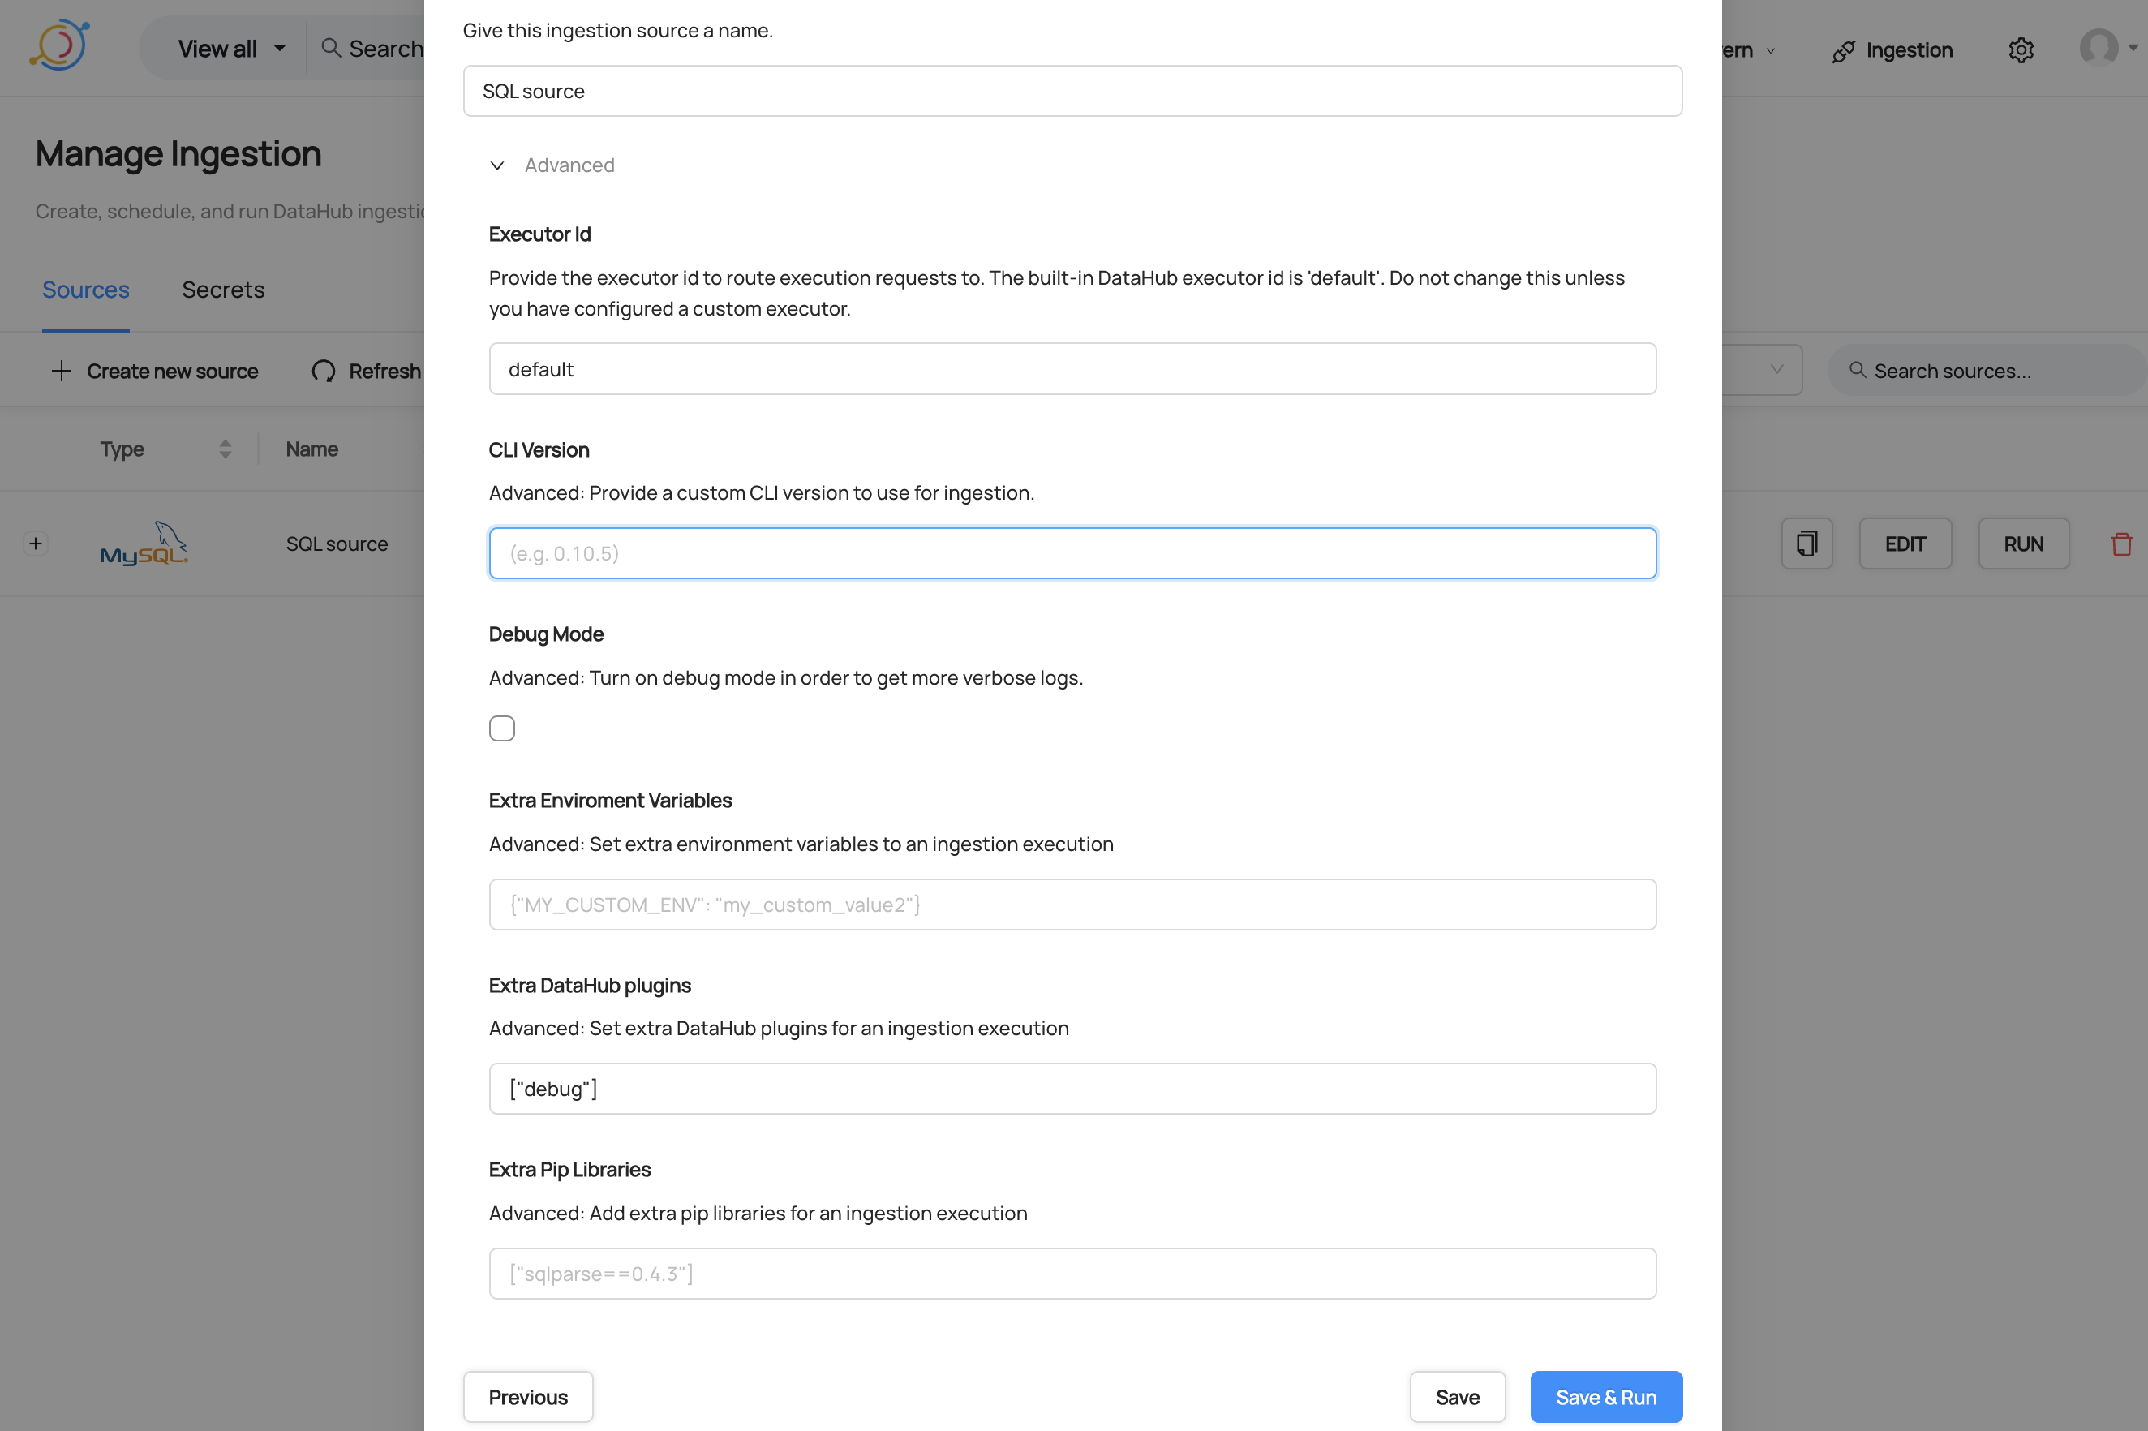
Task: Open the View all dropdown
Action: [231, 49]
